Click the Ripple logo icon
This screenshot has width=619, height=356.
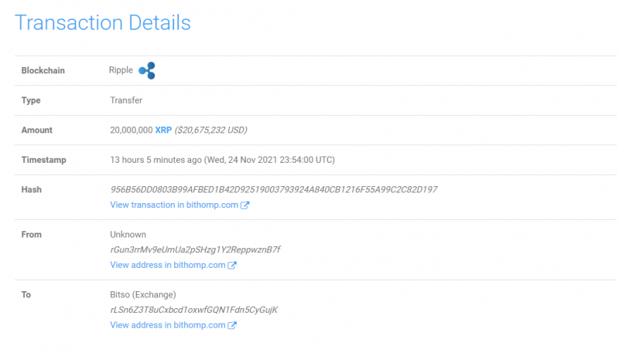tap(147, 71)
